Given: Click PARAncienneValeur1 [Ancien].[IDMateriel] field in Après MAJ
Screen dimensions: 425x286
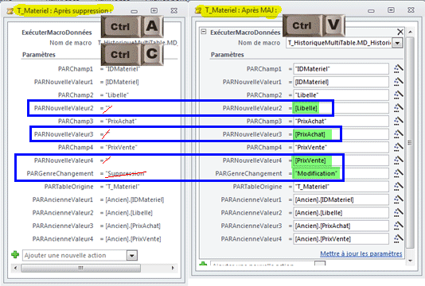Looking at the screenshot, I should click(x=341, y=199).
